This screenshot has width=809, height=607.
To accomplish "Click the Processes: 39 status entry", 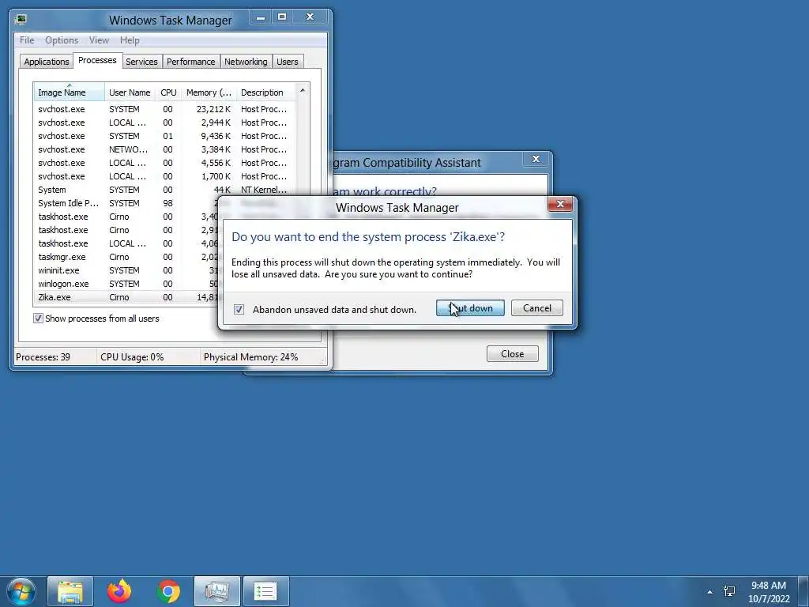I will (55, 357).
